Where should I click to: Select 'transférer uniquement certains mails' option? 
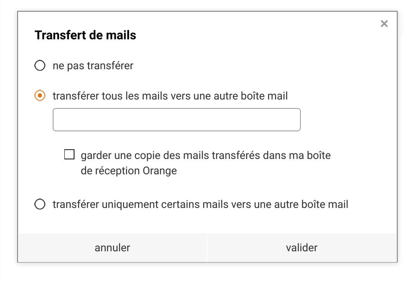[40, 204]
